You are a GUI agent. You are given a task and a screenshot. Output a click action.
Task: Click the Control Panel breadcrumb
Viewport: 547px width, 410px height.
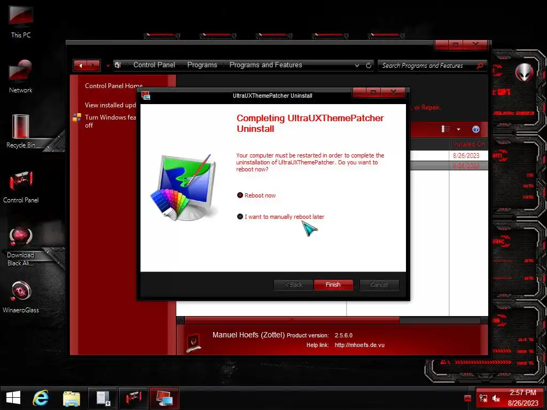click(154, 65)
